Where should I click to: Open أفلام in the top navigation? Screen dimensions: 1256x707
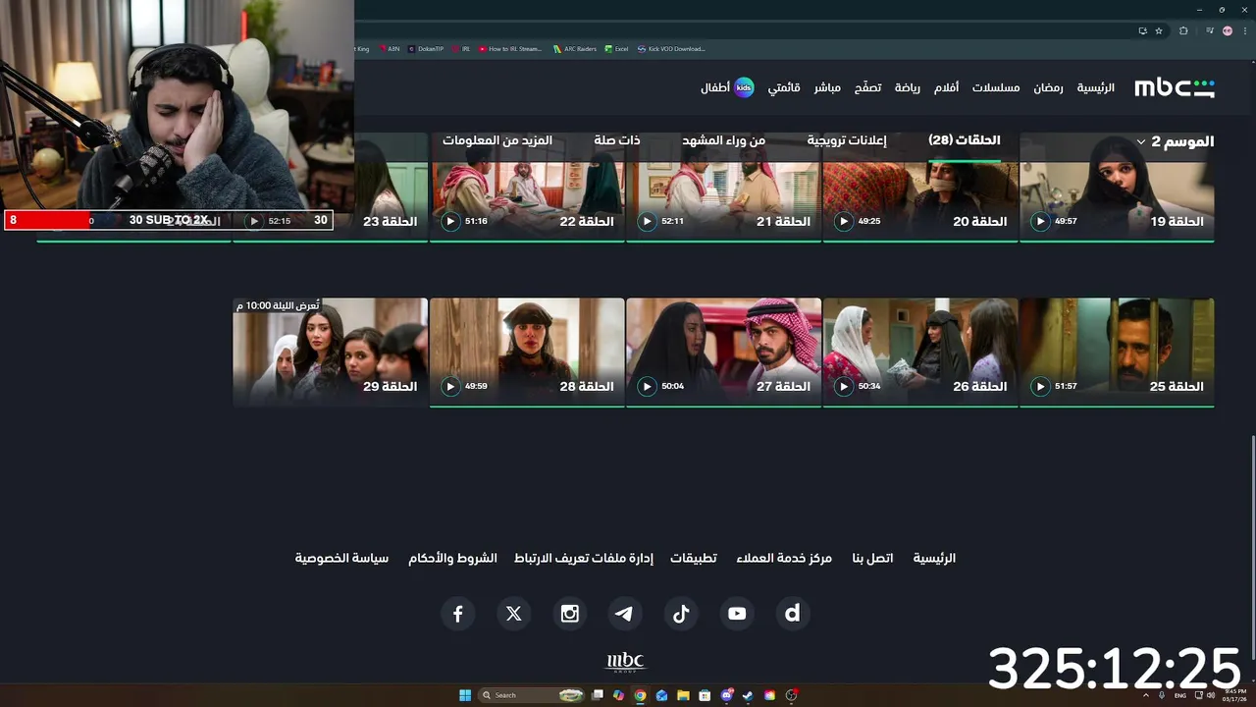coord(946,88)
